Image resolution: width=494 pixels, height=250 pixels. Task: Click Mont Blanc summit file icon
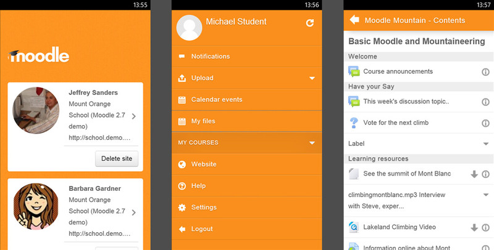pos(354,174)
